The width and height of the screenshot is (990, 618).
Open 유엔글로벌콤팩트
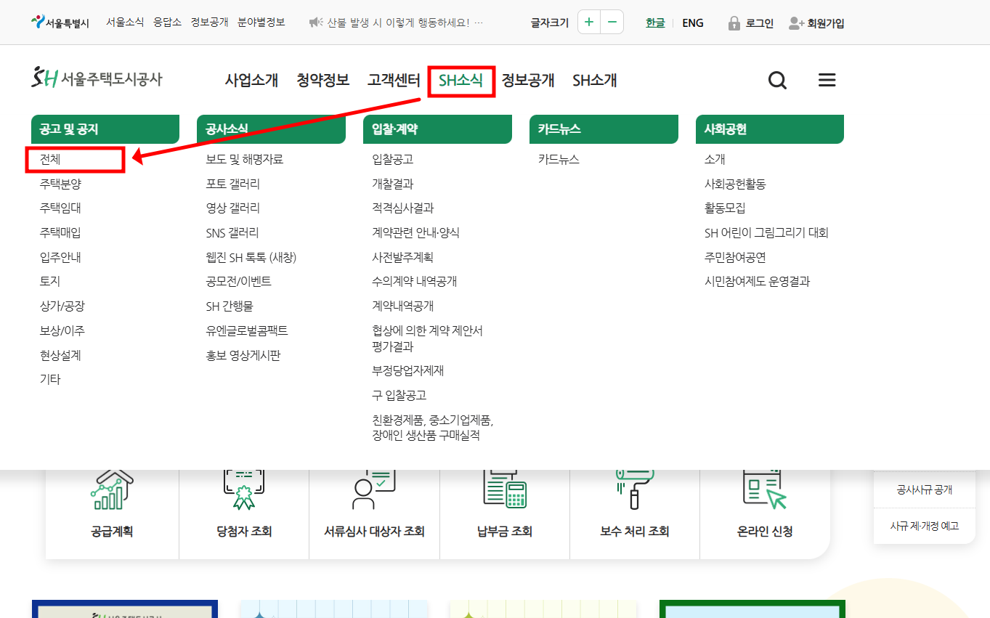coord(247,330)
